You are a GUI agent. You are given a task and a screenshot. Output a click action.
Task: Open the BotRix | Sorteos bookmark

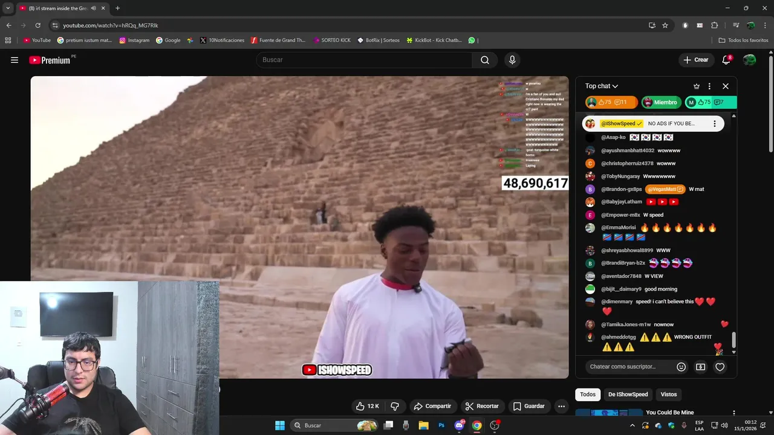click(379, 40)
